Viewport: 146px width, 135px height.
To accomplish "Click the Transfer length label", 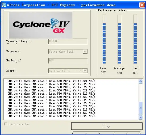I will [18, 41].
